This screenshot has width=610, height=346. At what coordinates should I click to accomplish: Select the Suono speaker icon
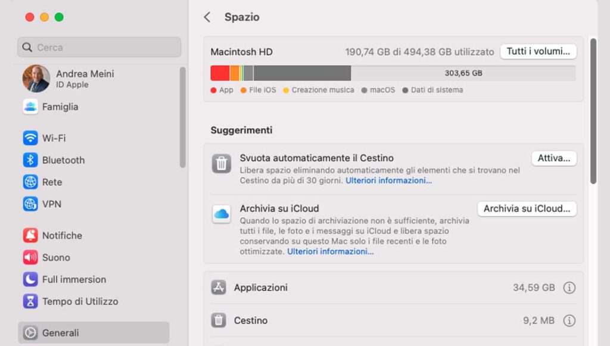point(30,257)
